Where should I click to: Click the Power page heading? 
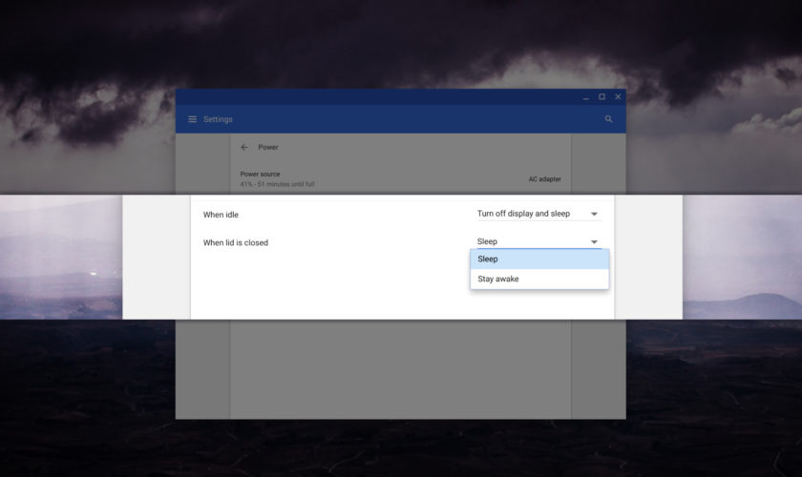[268, 148]
